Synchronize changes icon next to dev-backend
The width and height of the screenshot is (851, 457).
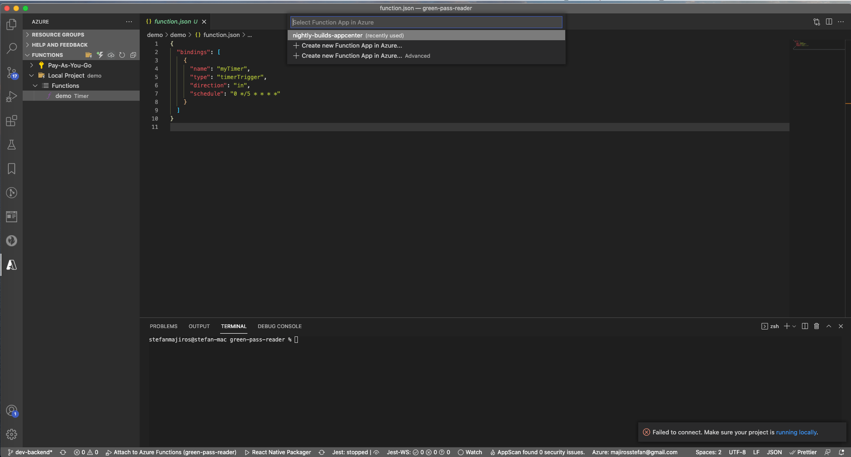[x=63, y=452]
